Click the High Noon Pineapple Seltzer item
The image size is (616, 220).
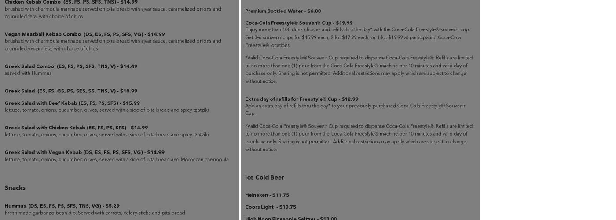pos(291,218)
